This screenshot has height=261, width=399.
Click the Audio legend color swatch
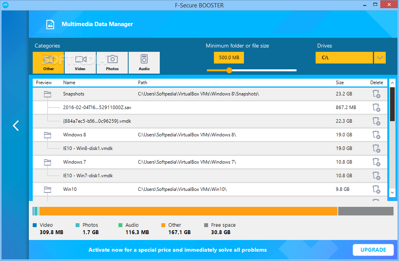point(120,225)
